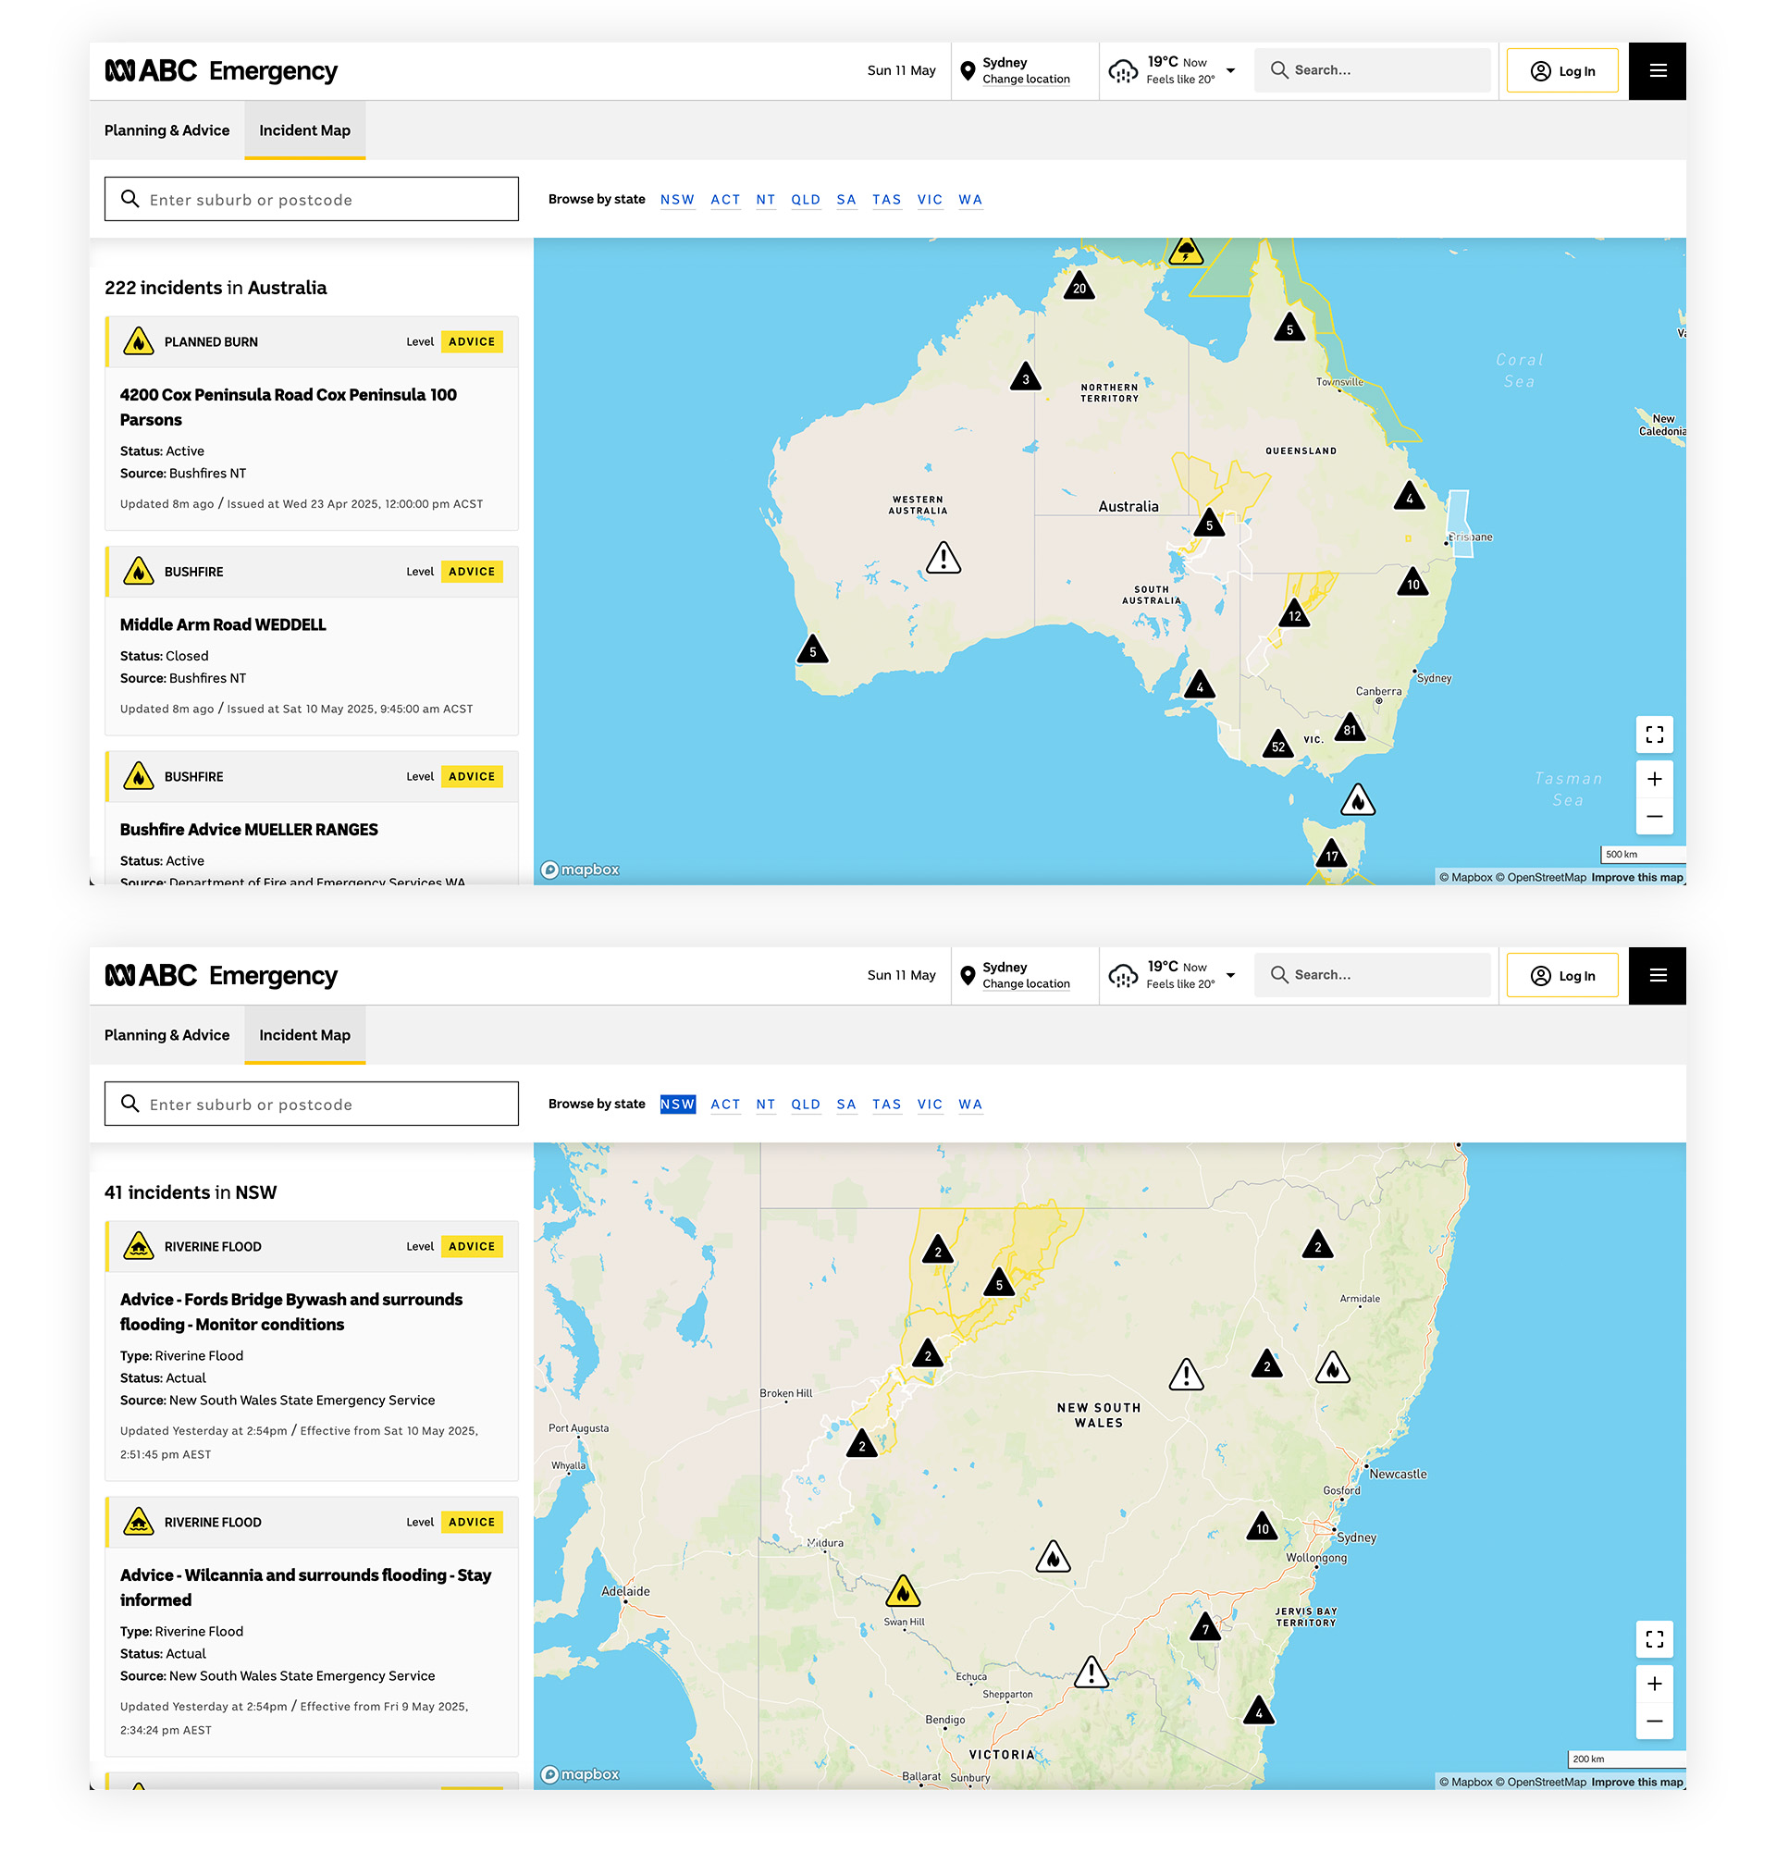
Task: Select Incident Map tab in bottom page
Action: click(x=304, y=1034)
